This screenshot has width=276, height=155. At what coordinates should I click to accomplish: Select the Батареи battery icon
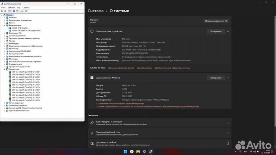(x=7, y=23)
